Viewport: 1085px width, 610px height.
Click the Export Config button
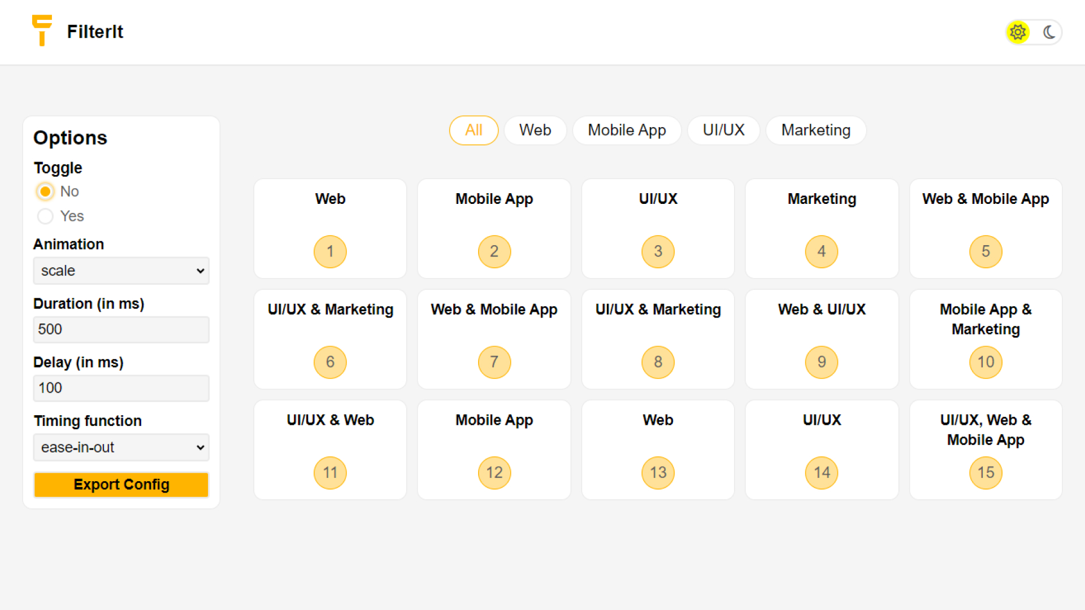(121, 485)
